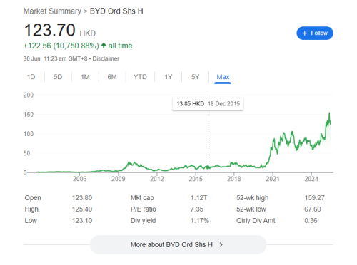Click the green data point marker on chart

pyautogui.click(x=208, y=167)
